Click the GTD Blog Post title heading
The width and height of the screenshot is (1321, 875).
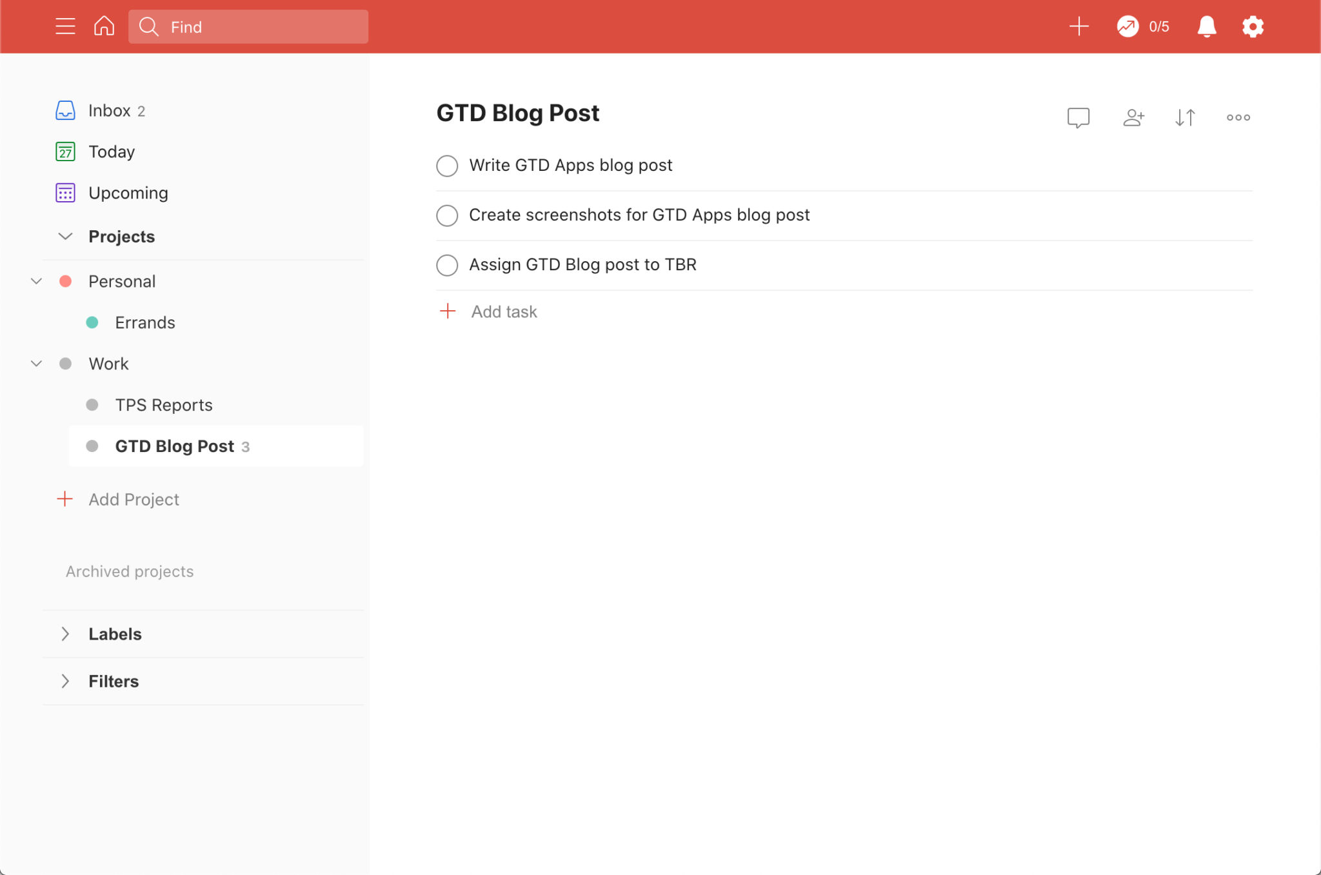tap(518, 113)
